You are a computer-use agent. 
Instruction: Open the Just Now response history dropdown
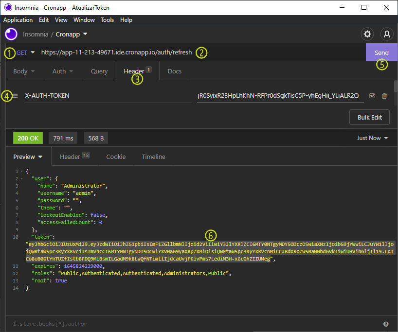pyautogui.click(x=372, y=138)
